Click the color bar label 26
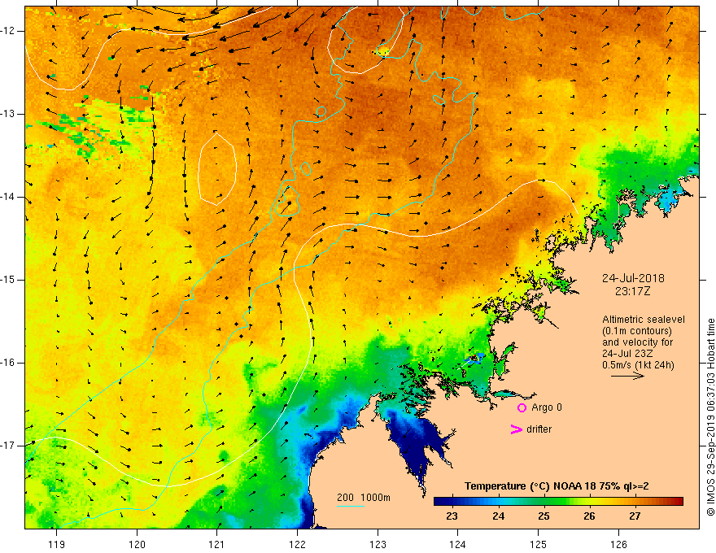This screenshot has width=716, height=553. click(x=589, y=516)
